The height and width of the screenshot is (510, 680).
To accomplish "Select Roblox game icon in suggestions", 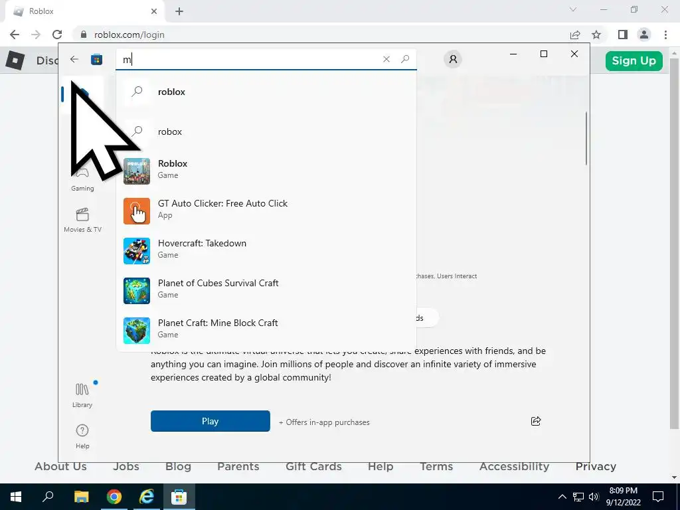I will click(x=137, y=171).
